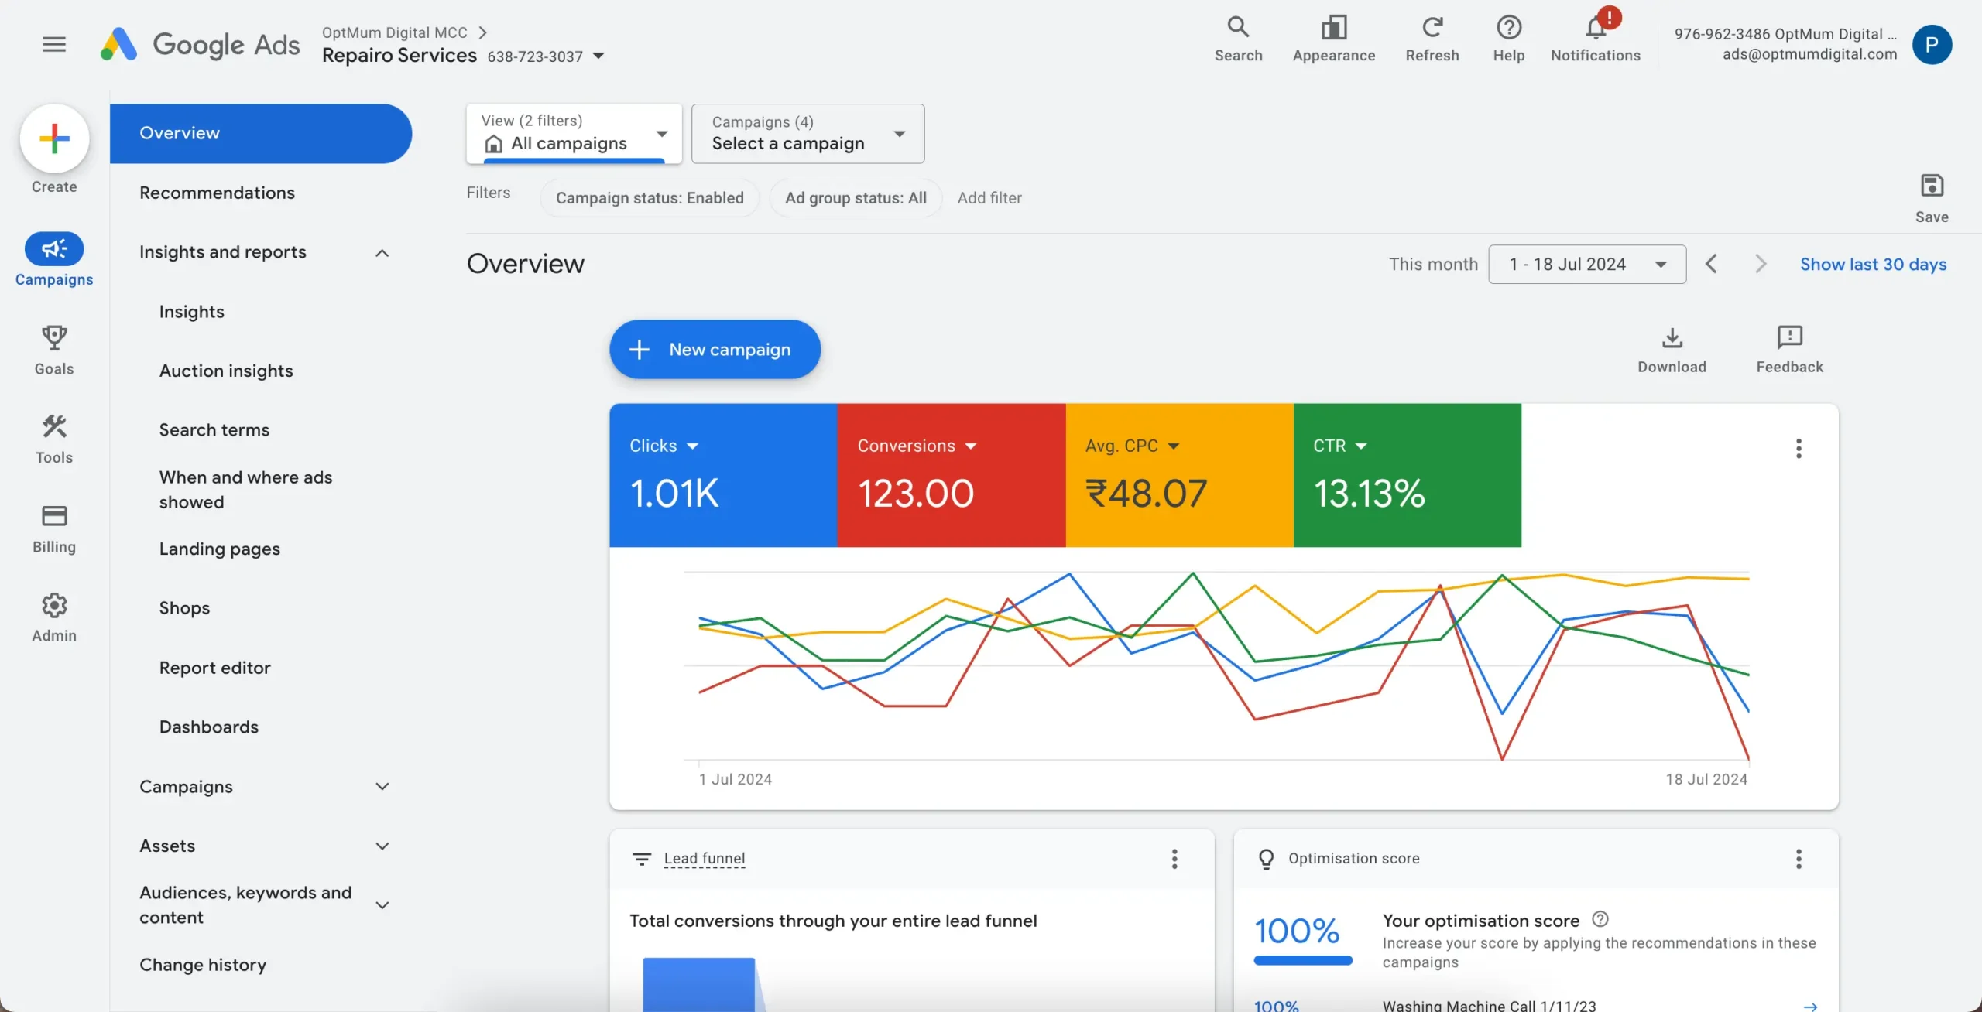The width and height of the screenshot is (1982, 1012).
Task: Click OptMum Digital MCC breadcrumb
Action: click(x=394, y=32)
